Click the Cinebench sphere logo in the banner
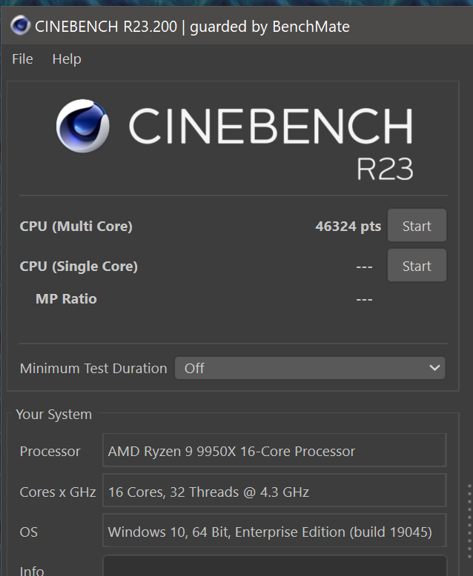 (82, 127)
